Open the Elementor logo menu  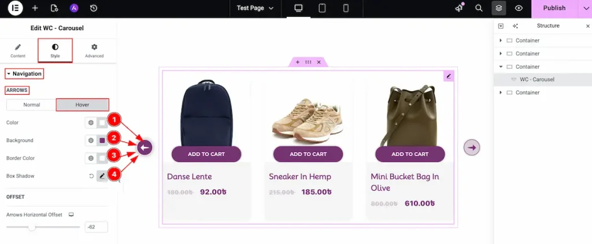[16, 8]
